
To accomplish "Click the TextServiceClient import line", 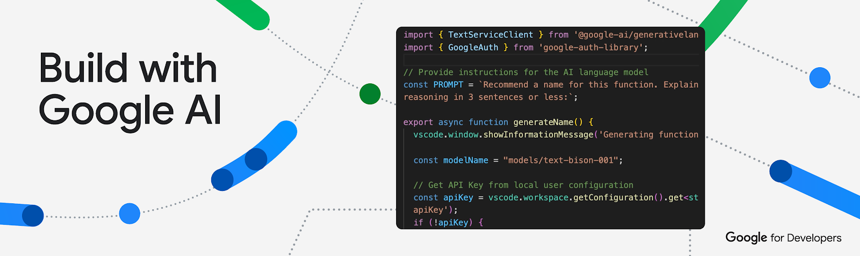I will click(x=551, y=34).
